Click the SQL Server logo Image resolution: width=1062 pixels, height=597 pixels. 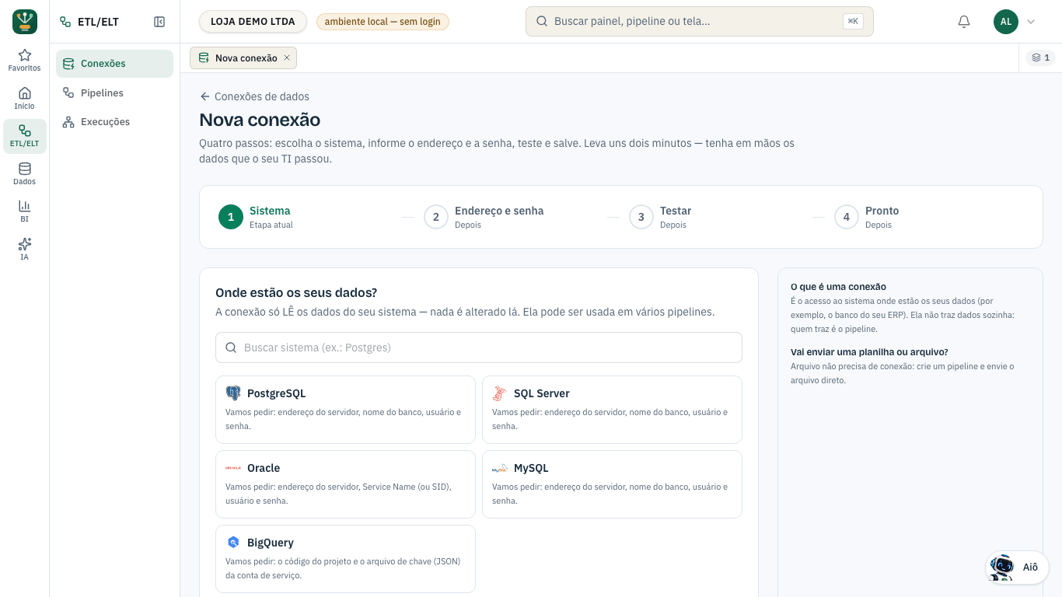point(500,393)
